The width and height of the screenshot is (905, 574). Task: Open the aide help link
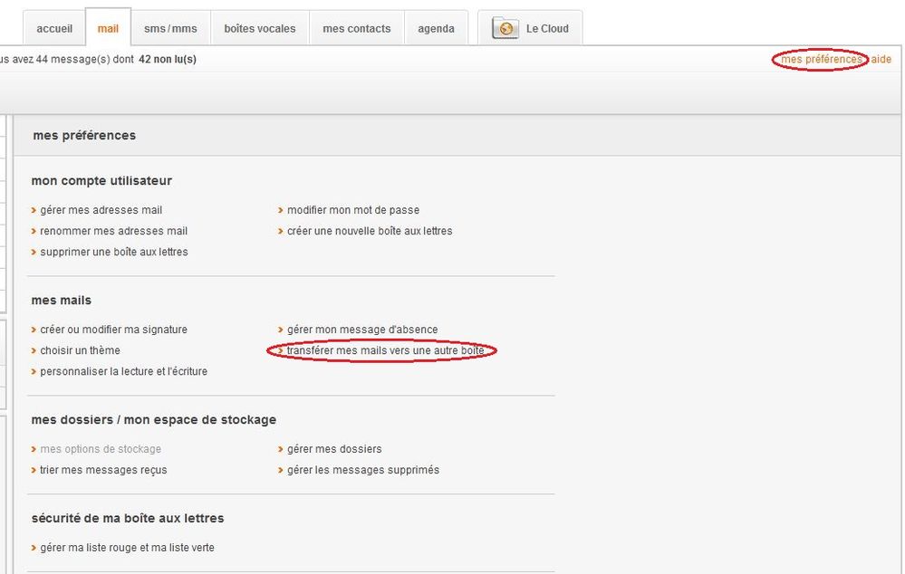(881, 60)
